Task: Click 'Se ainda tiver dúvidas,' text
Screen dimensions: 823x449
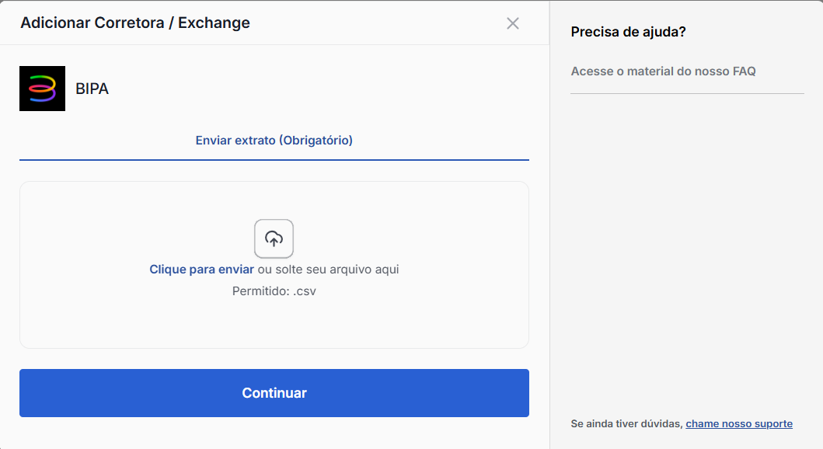Action: 626,424
